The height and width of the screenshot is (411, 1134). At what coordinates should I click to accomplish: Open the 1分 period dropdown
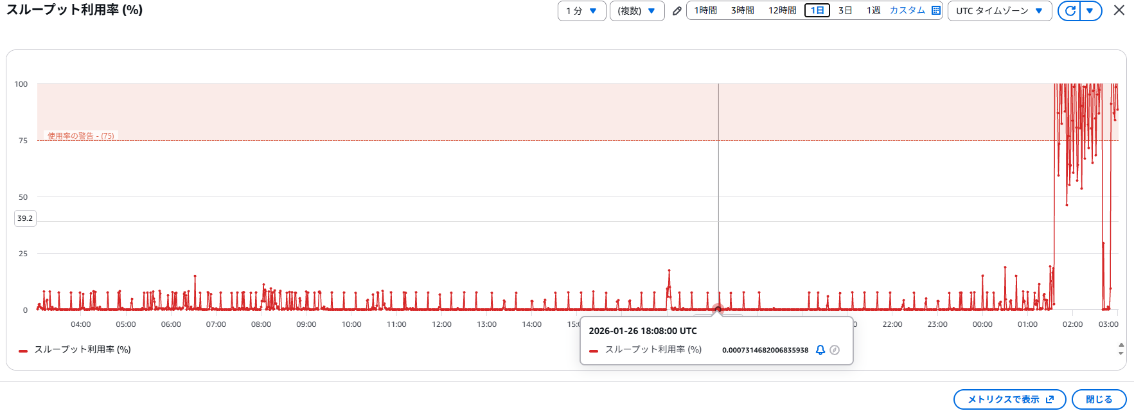click(x=581, y=11)
